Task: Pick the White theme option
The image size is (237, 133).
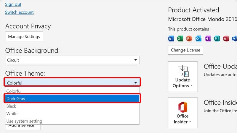Action: (x=72, y=113)
